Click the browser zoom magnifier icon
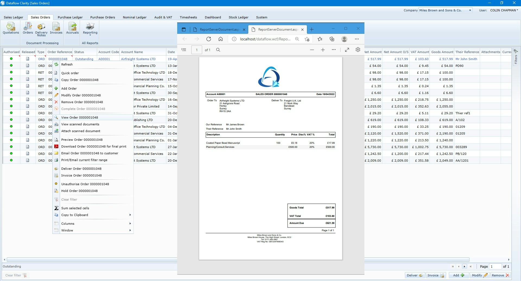521x281 pixels. pyautogui.click(x=297, y=39)
